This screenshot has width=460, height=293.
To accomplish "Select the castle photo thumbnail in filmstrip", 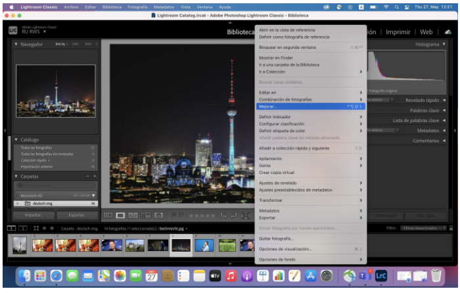I will (x=135, y=246).
